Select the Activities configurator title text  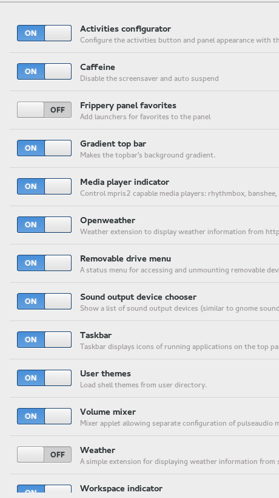click(x=126, y=29)
